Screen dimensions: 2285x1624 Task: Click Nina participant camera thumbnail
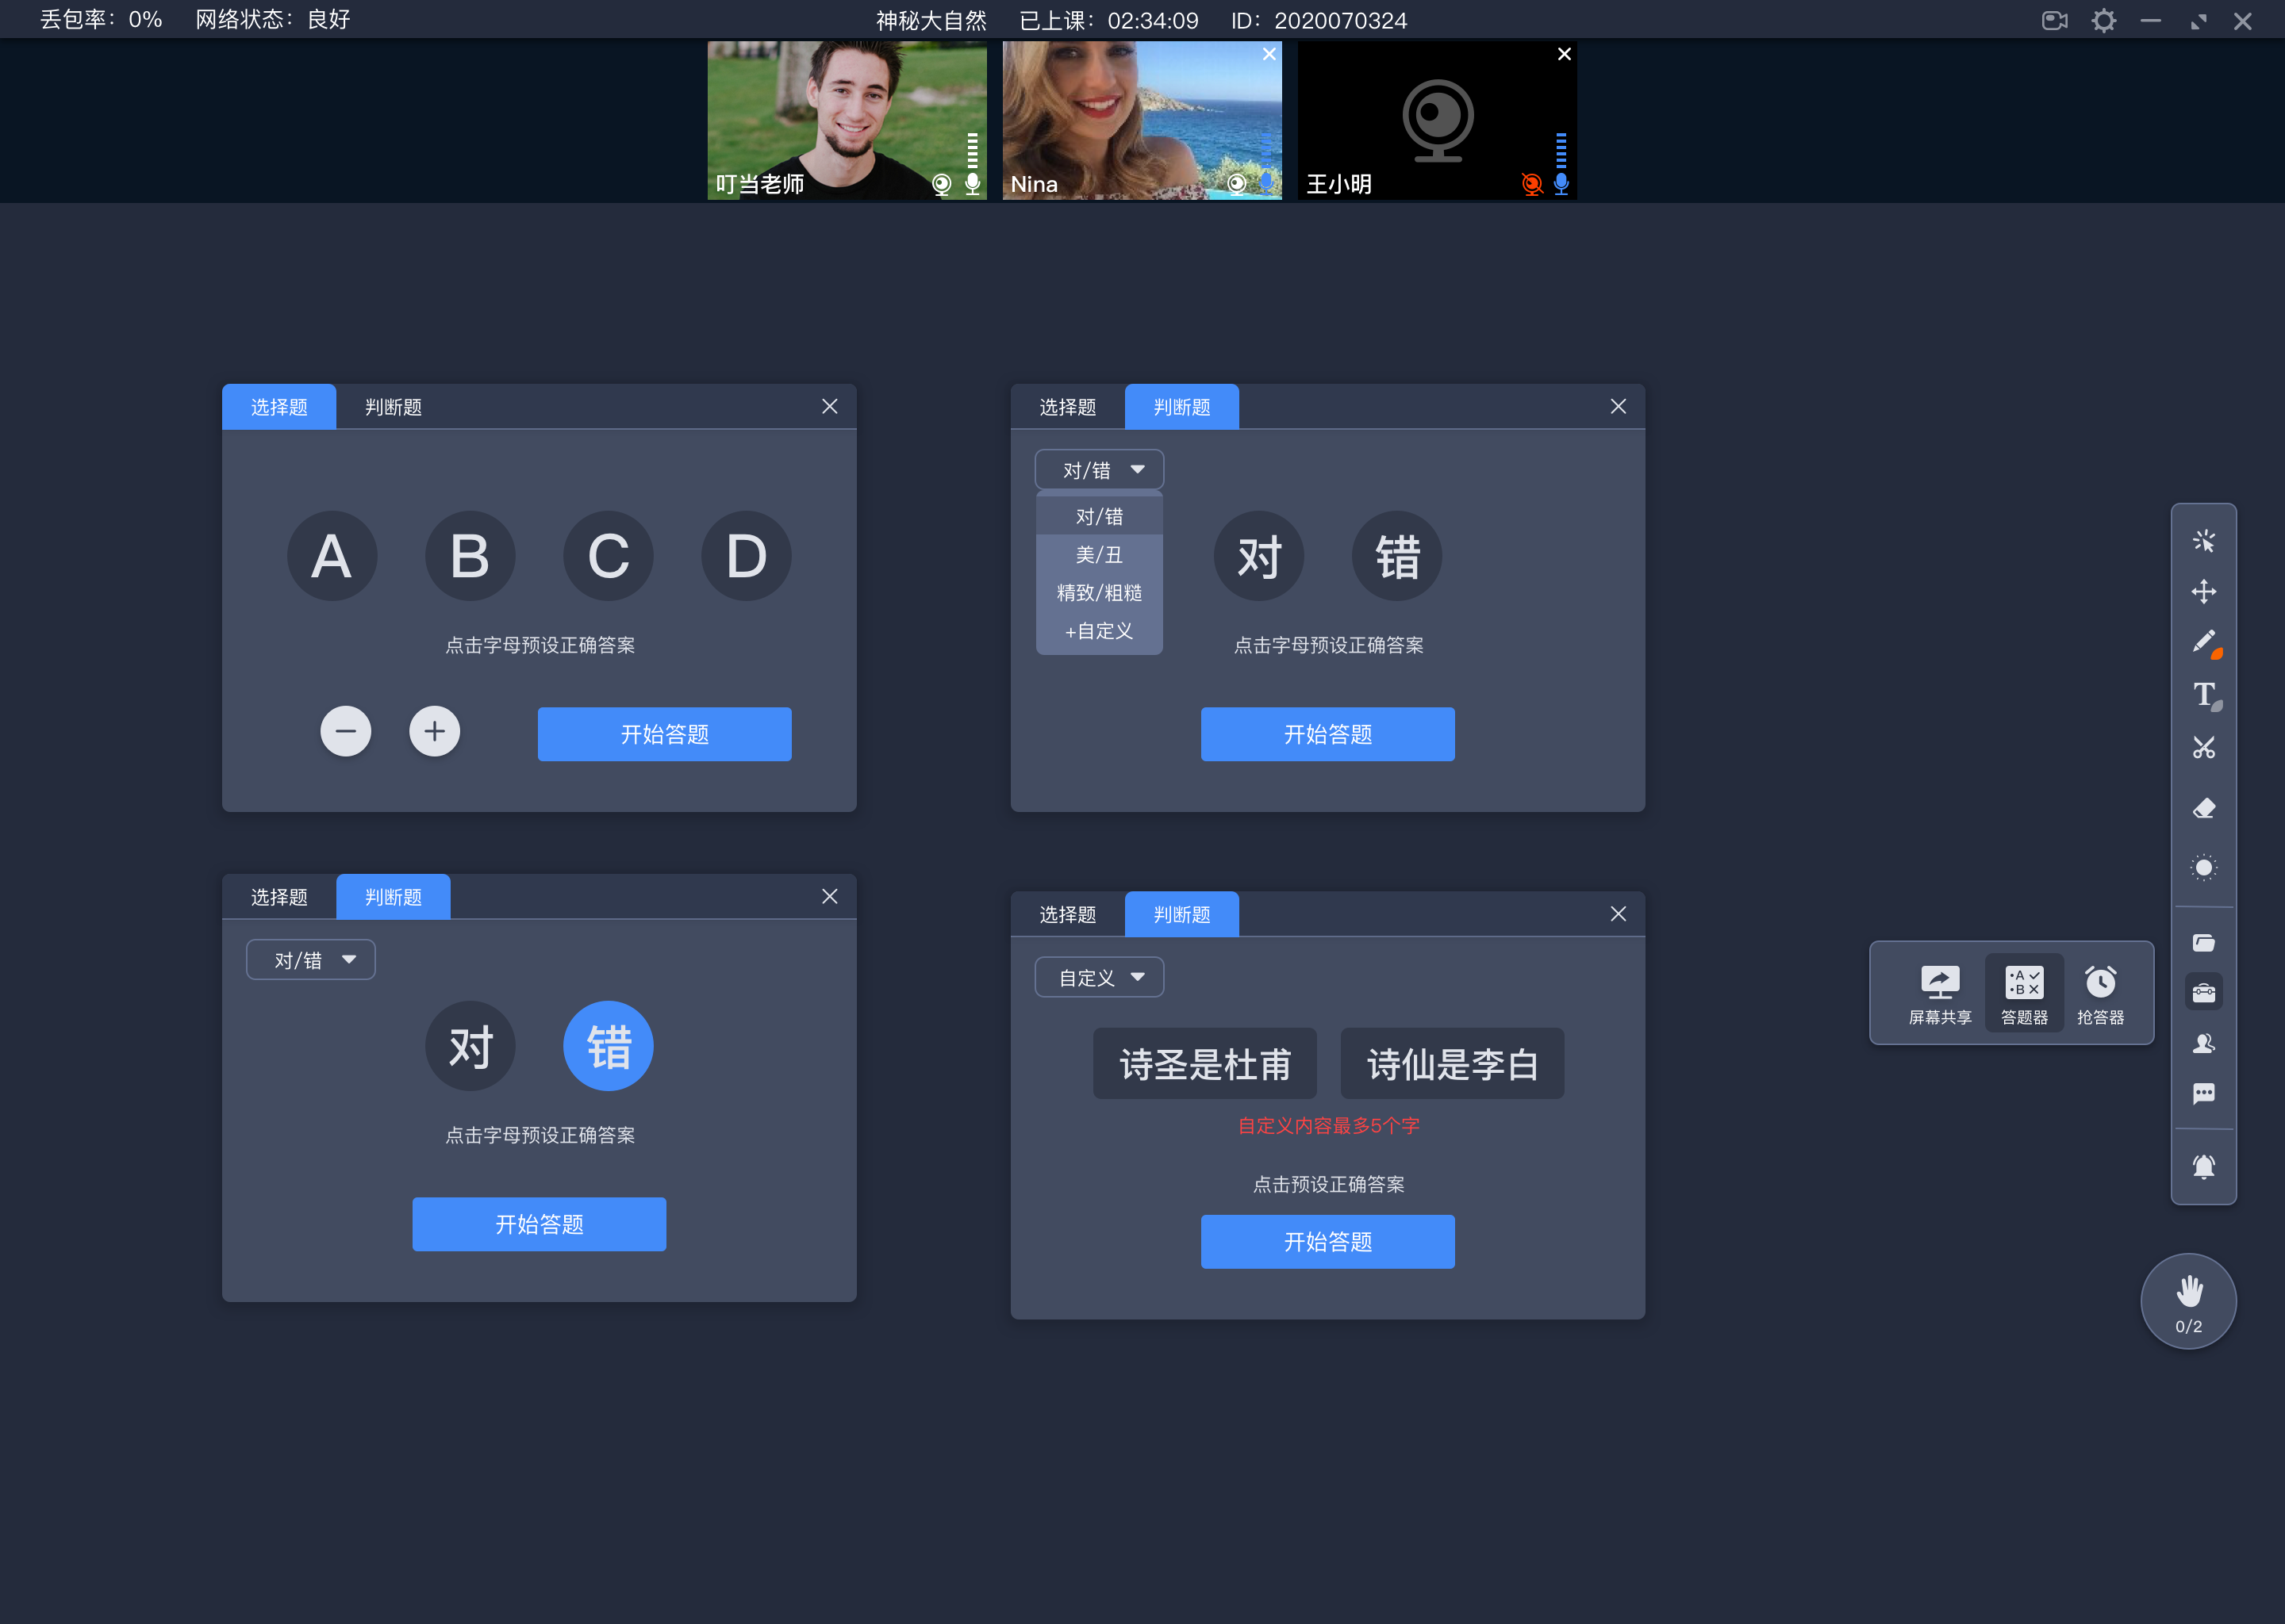1139,118
